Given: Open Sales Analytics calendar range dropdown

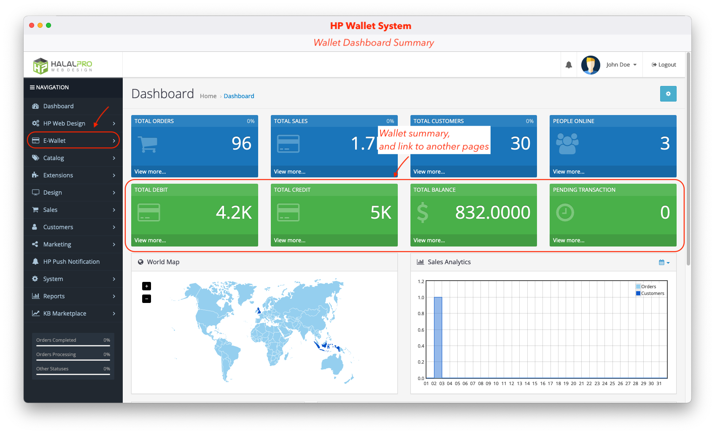Looking at the screenshot, I should tap(664, 263).
